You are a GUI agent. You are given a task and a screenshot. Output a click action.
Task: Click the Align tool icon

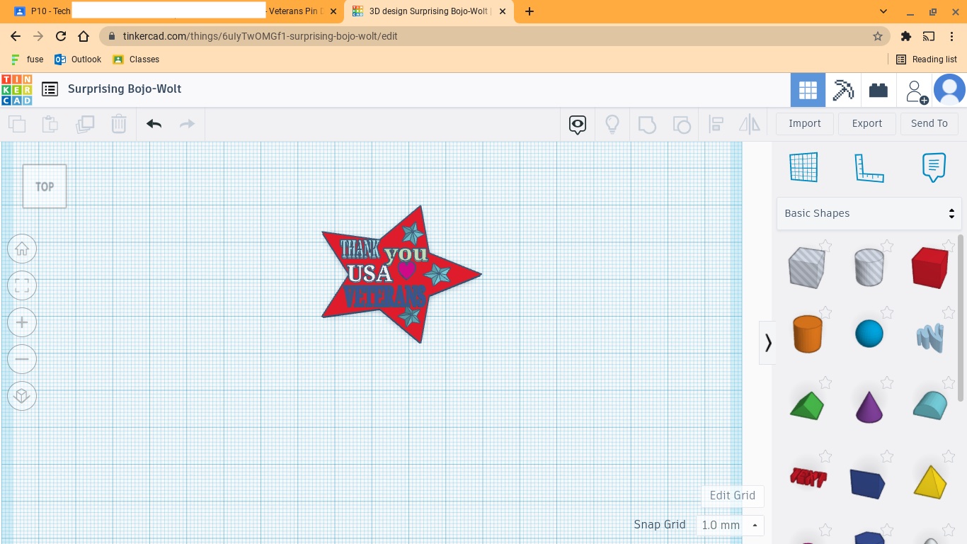[x=716, y=125]
